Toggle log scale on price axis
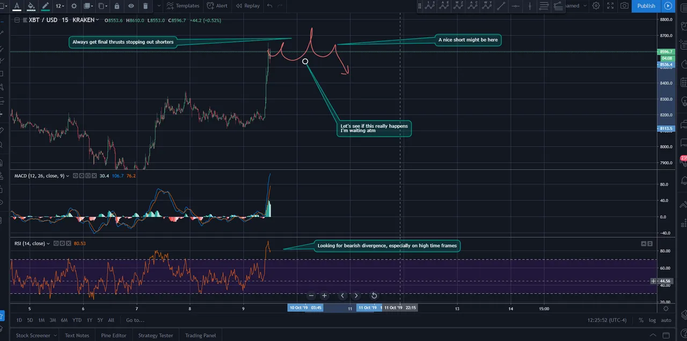 [652, 320]
